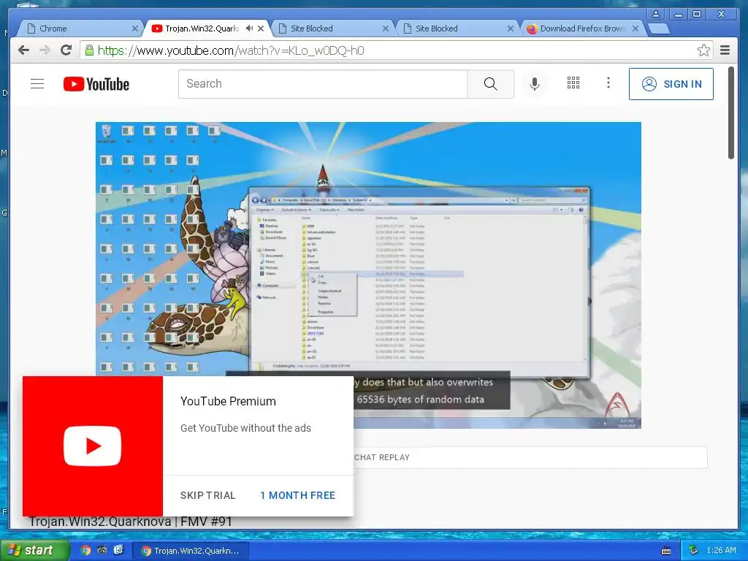The width and height of the screenshot is (748, 561).
Task: Open the YouTube guide hamburger menu
Action: point(37,84)
